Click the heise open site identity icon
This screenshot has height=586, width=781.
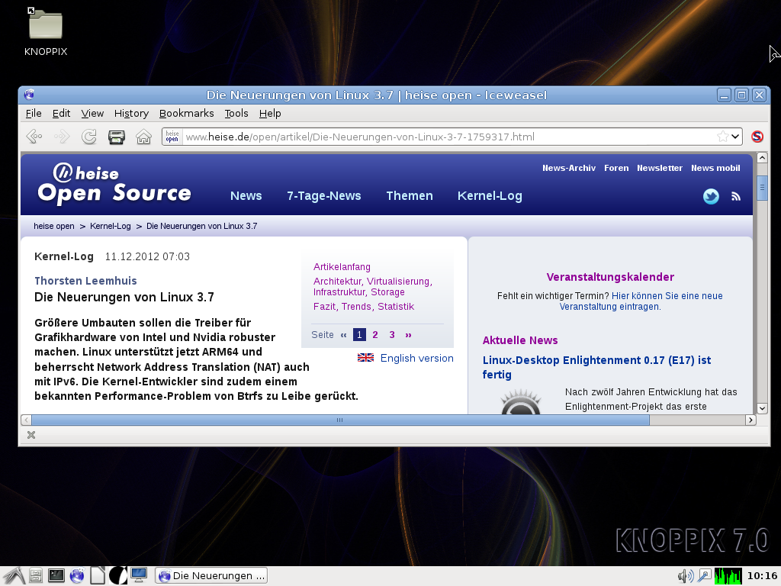pos(172,137)
